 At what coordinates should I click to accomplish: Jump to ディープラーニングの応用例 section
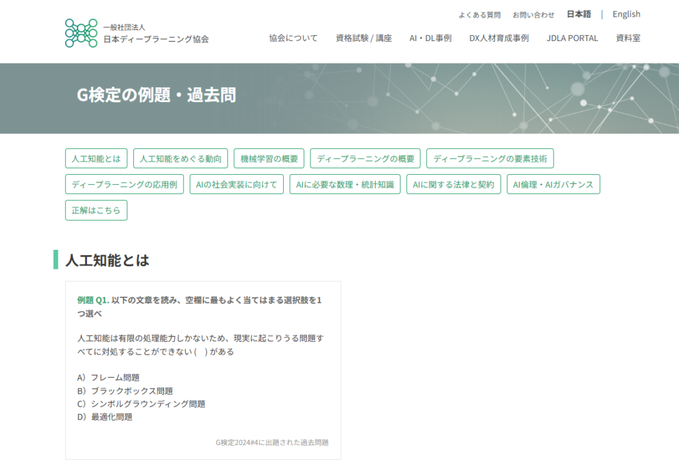124,185
